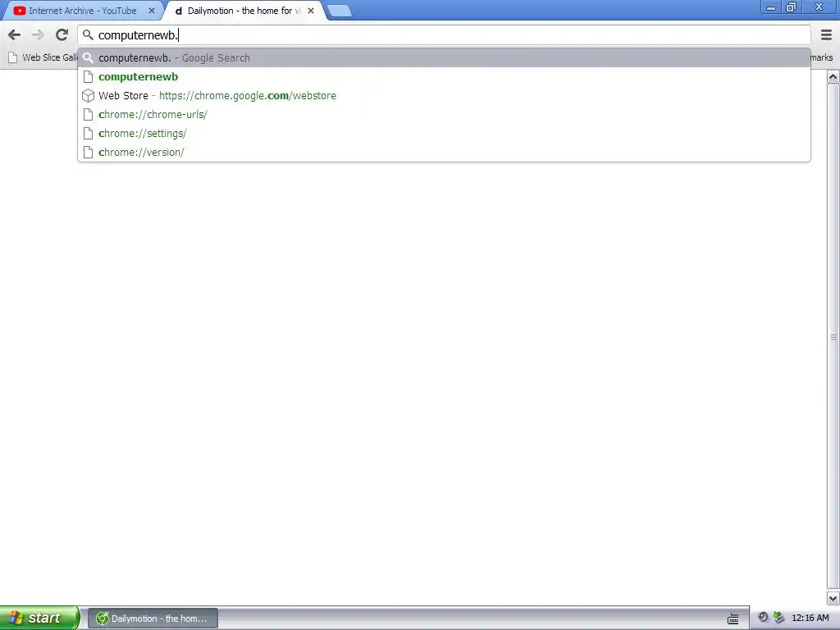Open the Web Slice Gallery bookmark
This screenshot has height=630, width=840.
(43, 57)
